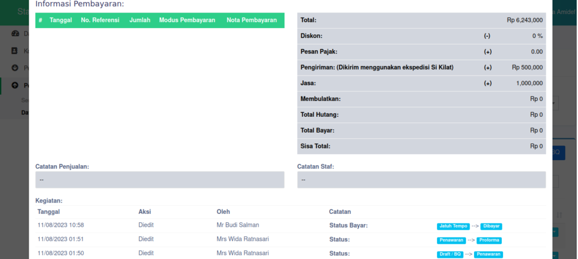Click the contacts book icon in sidebar
This screenshot has width=578, height=259.
pyautogui.click(x=15, y=51)
